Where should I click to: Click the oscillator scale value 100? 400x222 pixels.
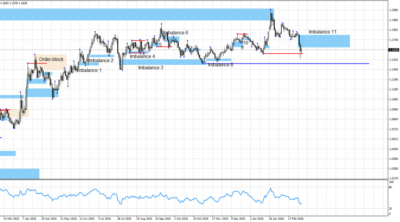pos(391,182)
